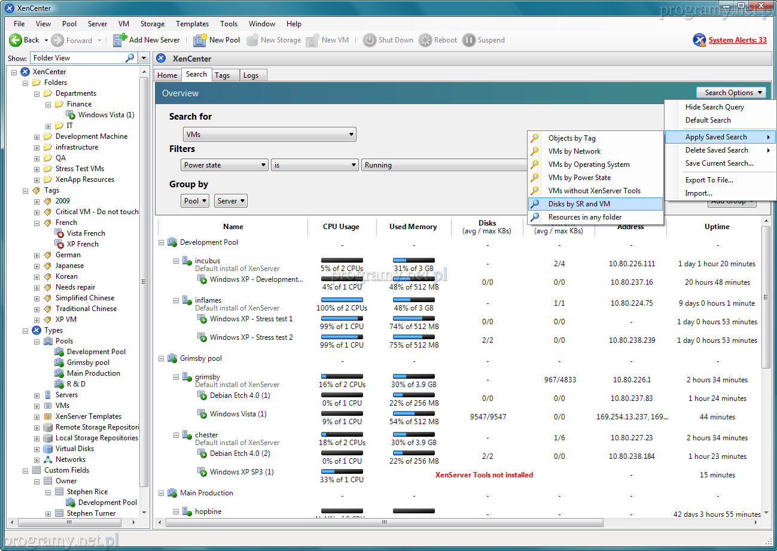
Task: Click the Add New Server toolbar icon
Action: click(120, 40)
